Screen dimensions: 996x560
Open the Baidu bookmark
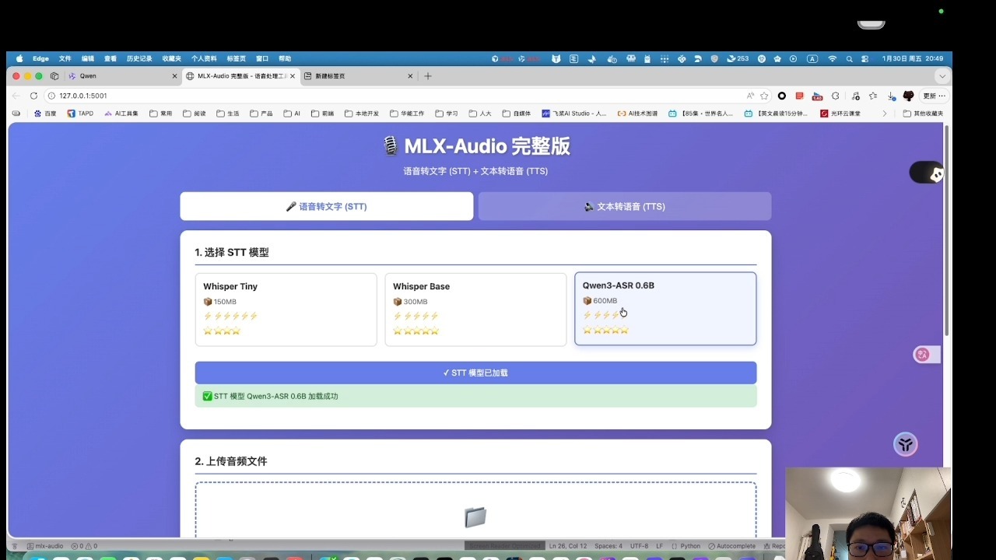45,114
